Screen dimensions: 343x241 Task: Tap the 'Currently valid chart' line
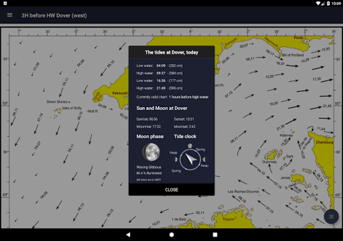pos(172,97)
